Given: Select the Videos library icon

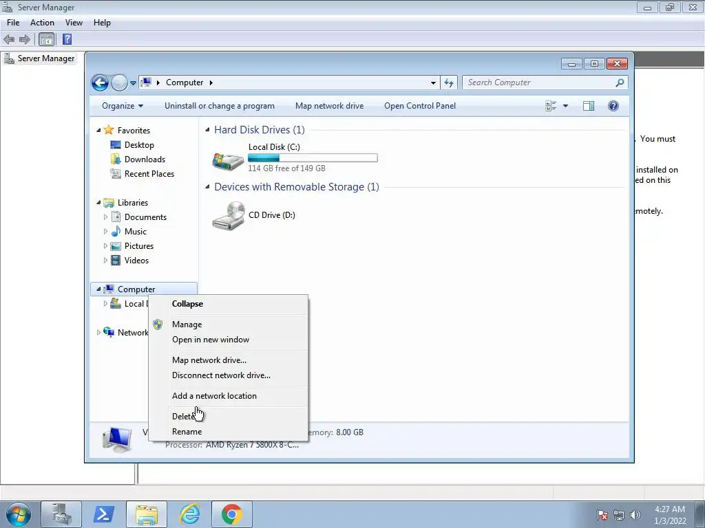Looking at the screenshot, I should click(x=116, y=261).
